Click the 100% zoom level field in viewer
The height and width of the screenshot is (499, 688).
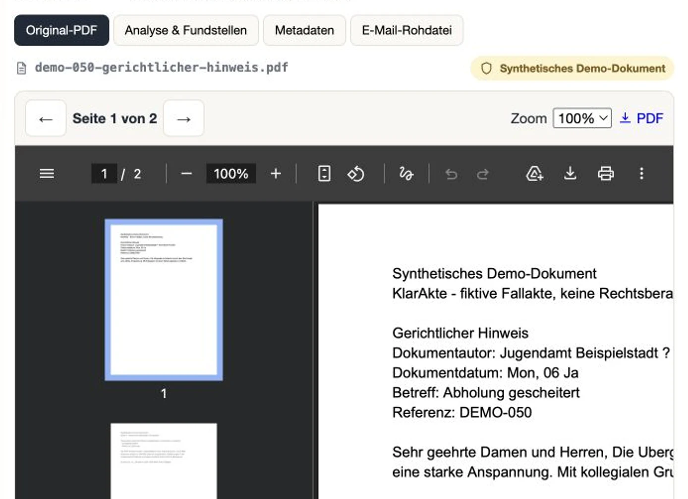(231, 174)
